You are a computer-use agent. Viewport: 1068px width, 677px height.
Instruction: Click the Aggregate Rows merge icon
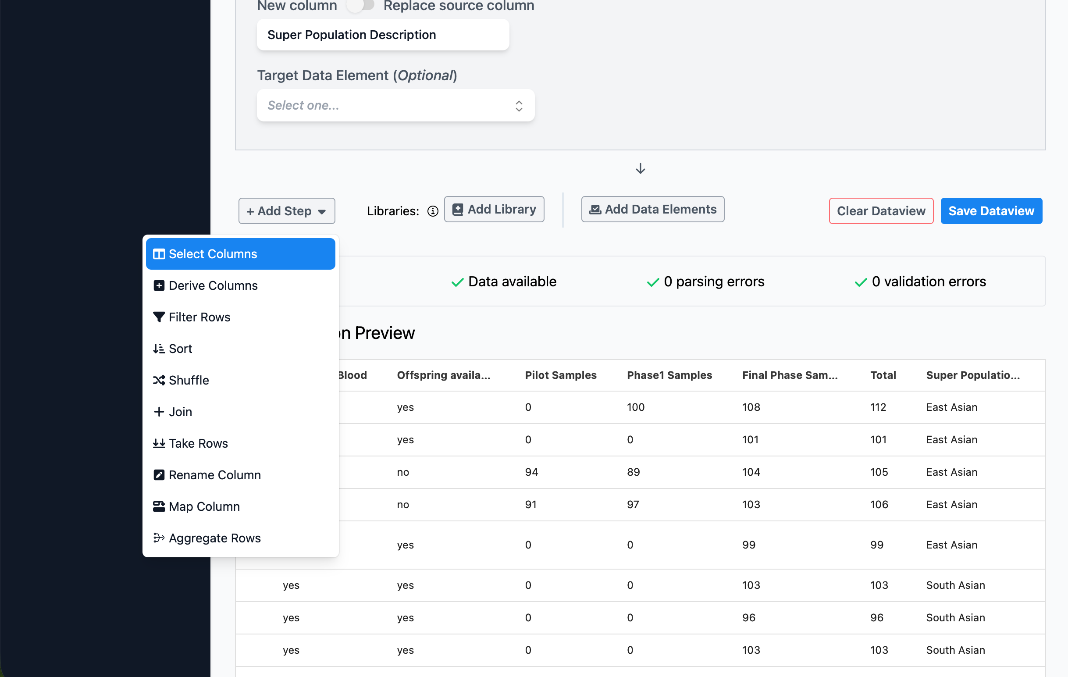point(159,538)
